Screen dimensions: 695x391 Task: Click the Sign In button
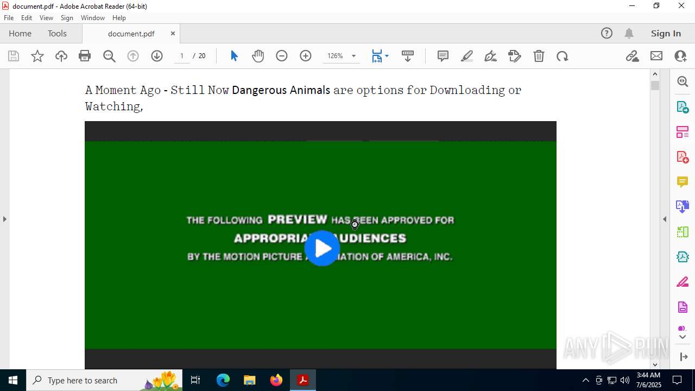[666, 33]
